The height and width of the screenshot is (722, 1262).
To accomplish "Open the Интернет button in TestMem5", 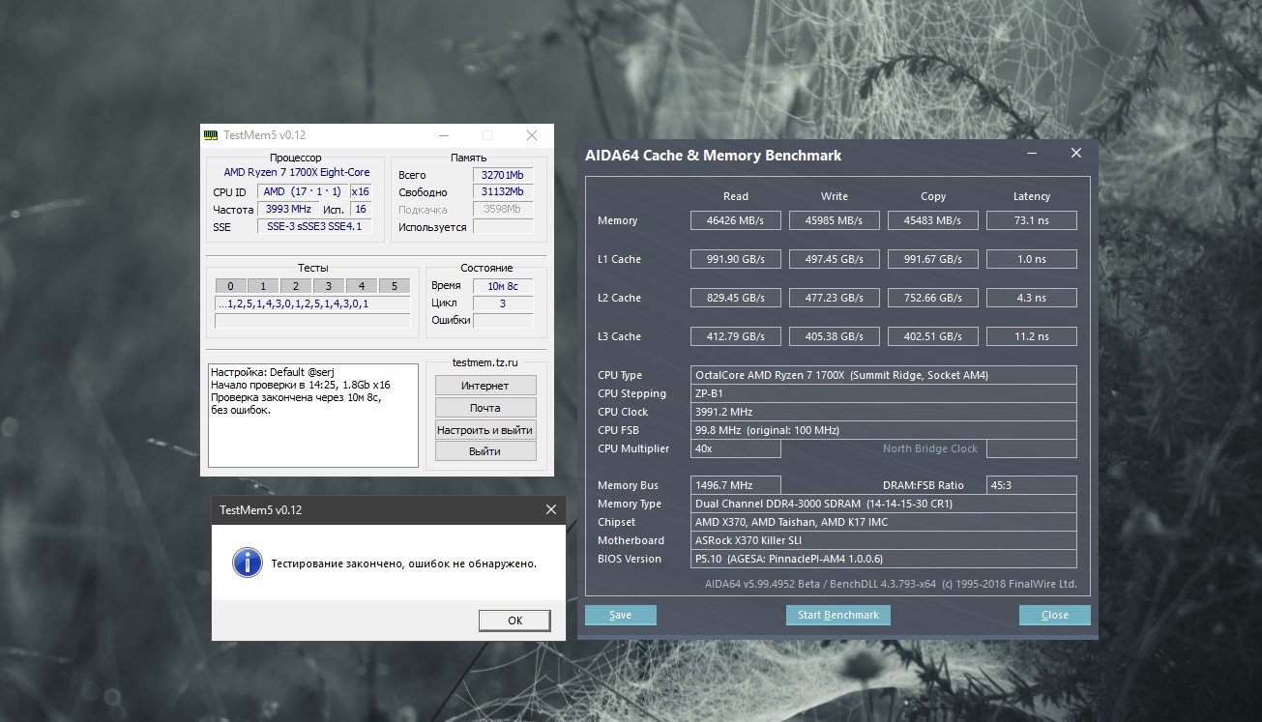I will click(x=485, y=386).
